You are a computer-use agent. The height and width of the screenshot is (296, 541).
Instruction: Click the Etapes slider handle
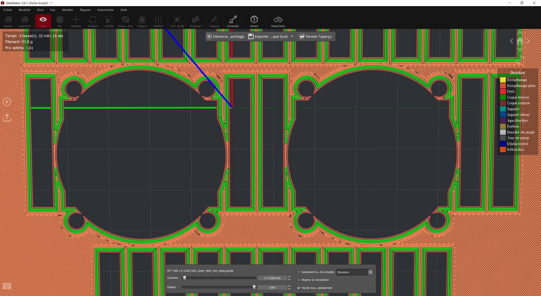tap(254, 287)
